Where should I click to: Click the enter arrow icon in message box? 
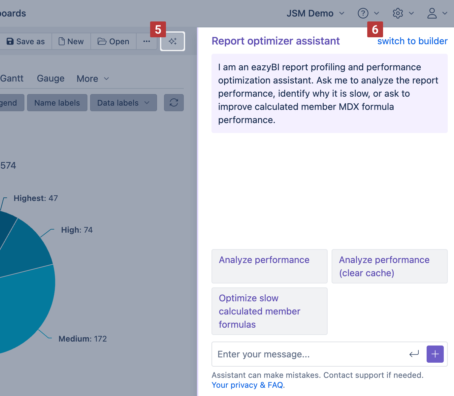tap(414, 354)
